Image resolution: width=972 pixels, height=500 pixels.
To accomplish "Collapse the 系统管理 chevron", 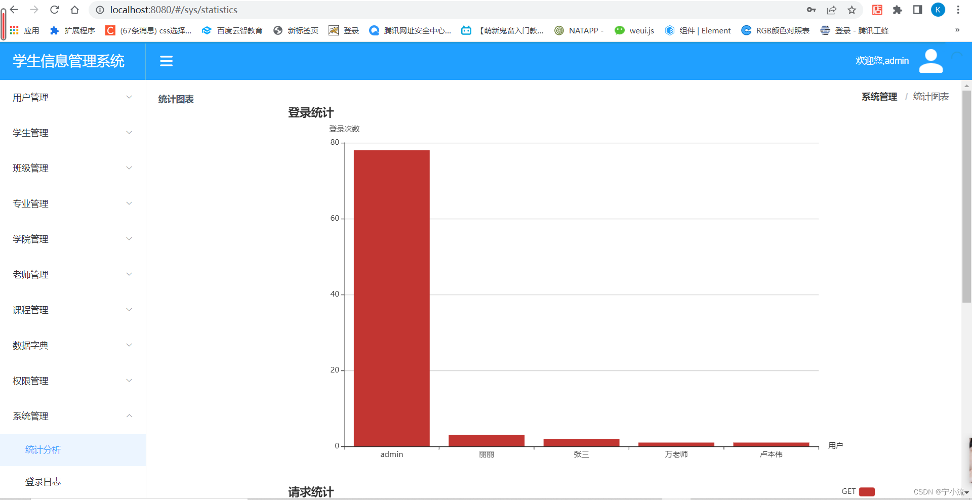I will [129, 416].
